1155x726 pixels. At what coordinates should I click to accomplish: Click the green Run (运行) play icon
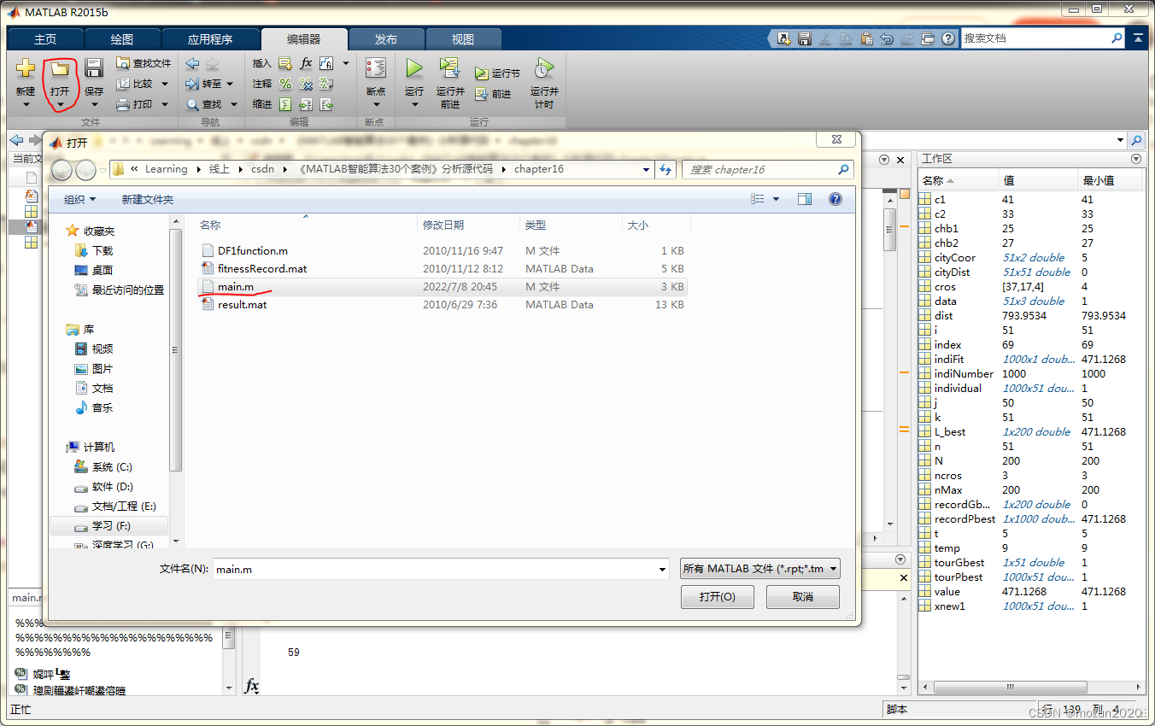[x=414, y=68]
